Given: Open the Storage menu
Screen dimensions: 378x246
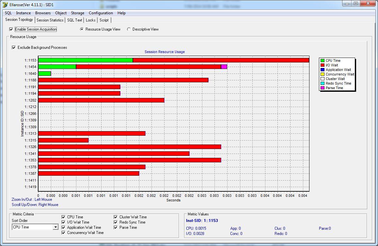Looking at the screenshot, I should click(x=78, y=13).
